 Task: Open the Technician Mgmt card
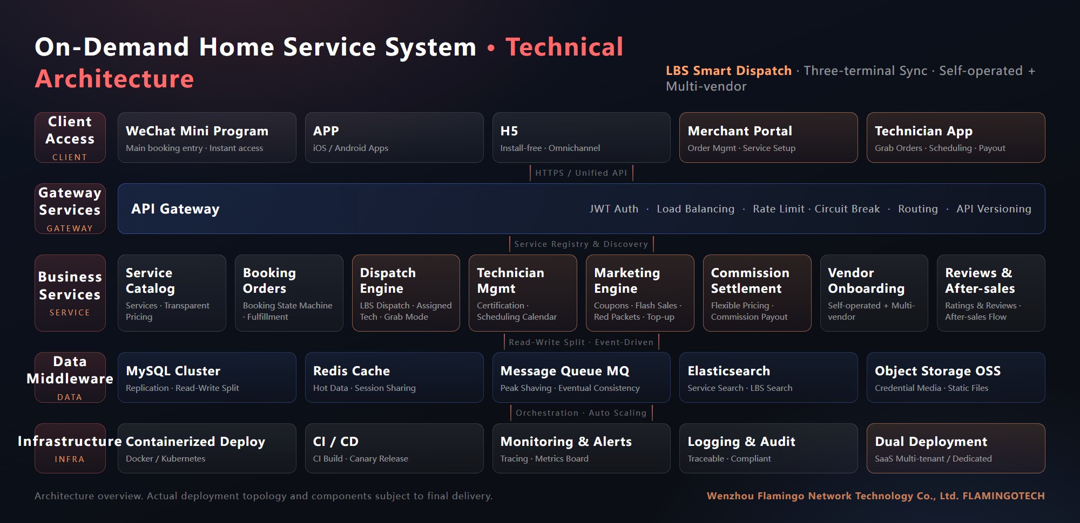pyautogui.click(x=523, y=293)
